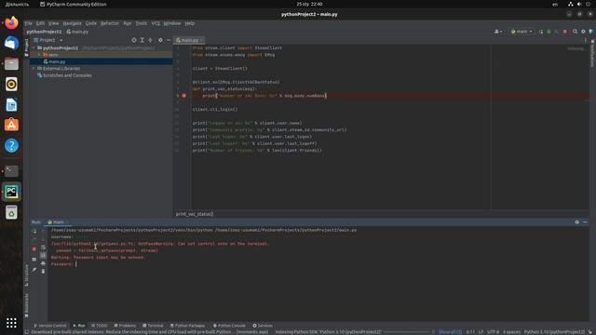Expand External Libraries node
The height and width of the screenshot is (335, 596).
pyautogui.click(x=34, y=68)
